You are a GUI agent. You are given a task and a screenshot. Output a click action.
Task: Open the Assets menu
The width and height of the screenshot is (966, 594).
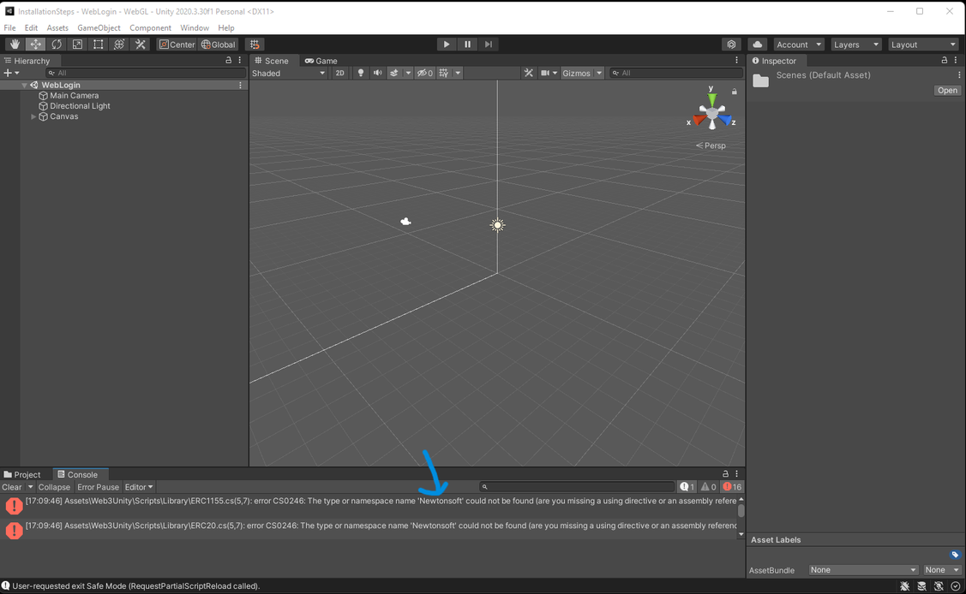57,27
